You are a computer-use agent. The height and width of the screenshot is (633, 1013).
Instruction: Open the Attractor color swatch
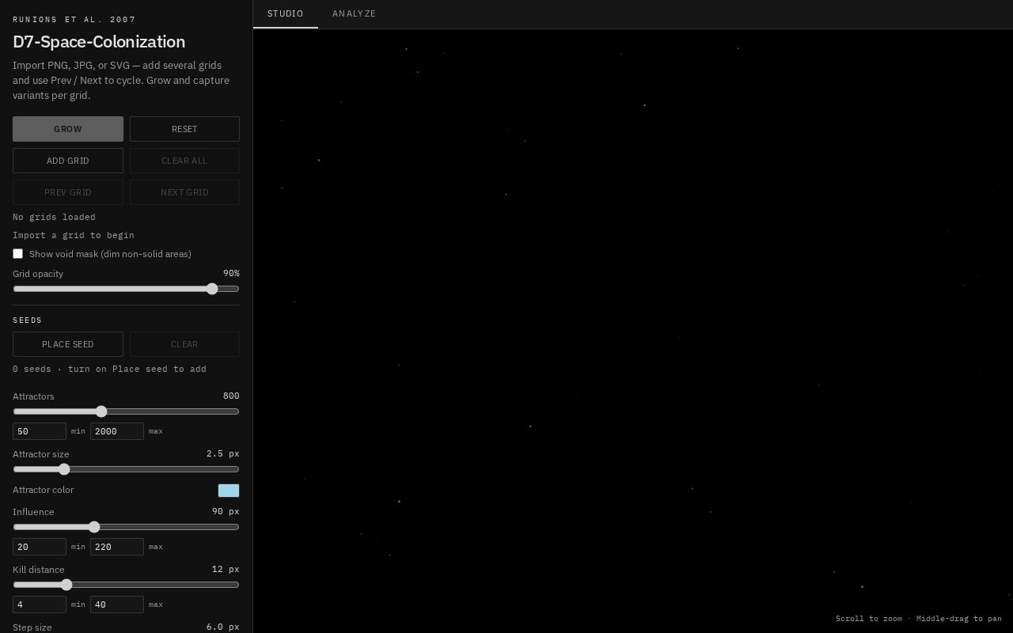coord(229,491)
